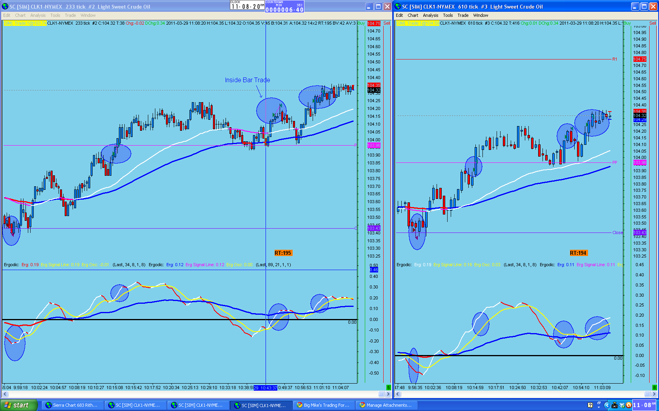
Task: Click Buy in the 233 tick chart
Action: coord(361,23)
